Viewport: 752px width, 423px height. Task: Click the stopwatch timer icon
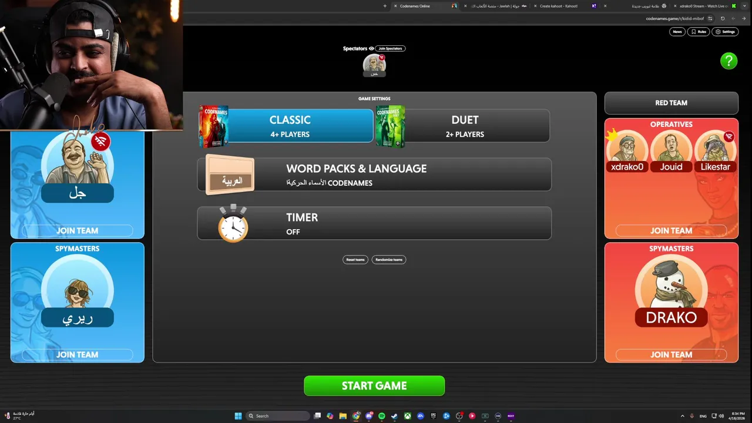tap(233, 223)
